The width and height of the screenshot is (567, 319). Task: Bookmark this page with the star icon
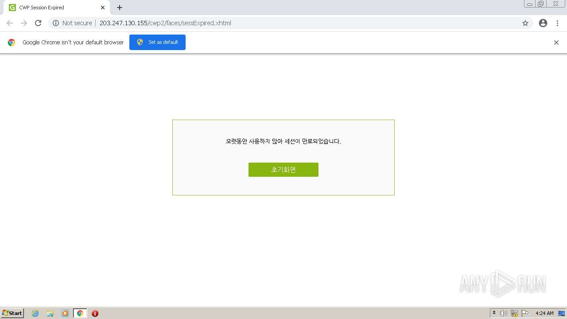525,23
